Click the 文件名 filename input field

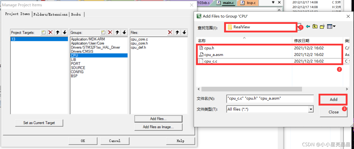[270, 98]
